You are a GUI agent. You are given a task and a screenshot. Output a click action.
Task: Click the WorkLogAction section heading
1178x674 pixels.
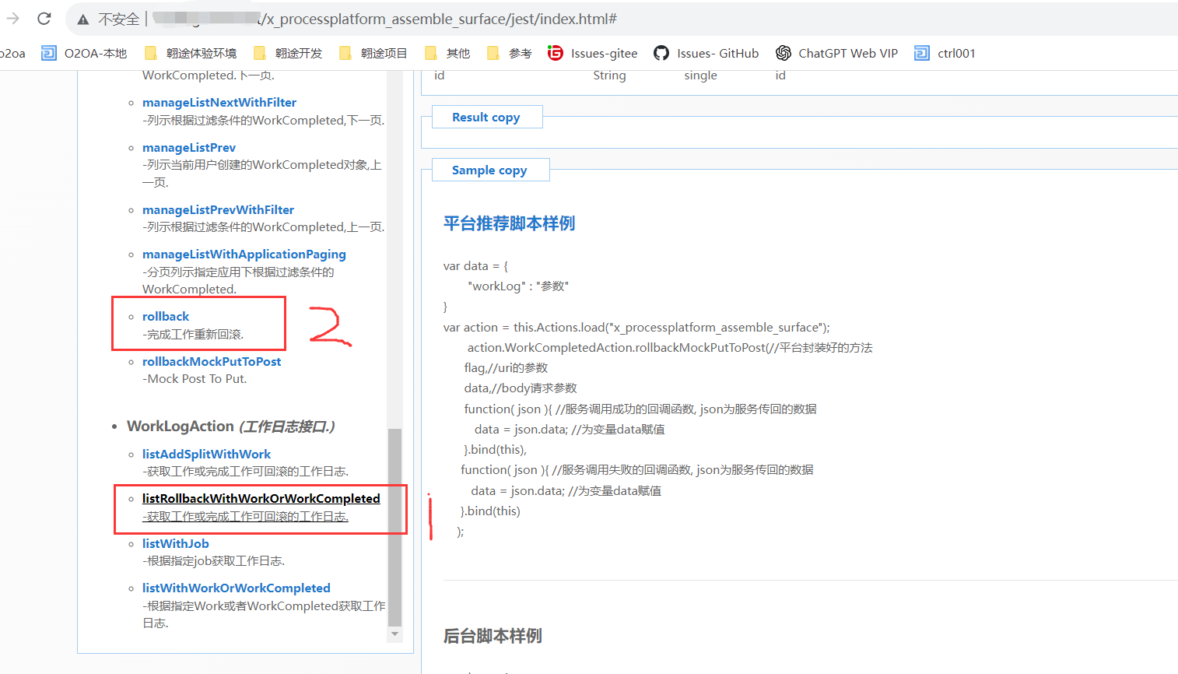coord(231,426)
